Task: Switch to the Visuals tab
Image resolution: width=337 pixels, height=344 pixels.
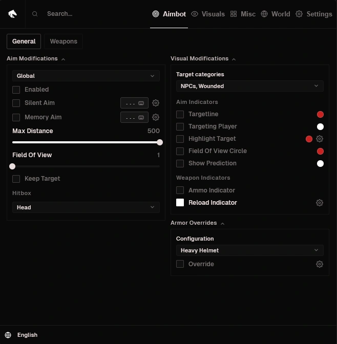Action: [x=208, y=14]
